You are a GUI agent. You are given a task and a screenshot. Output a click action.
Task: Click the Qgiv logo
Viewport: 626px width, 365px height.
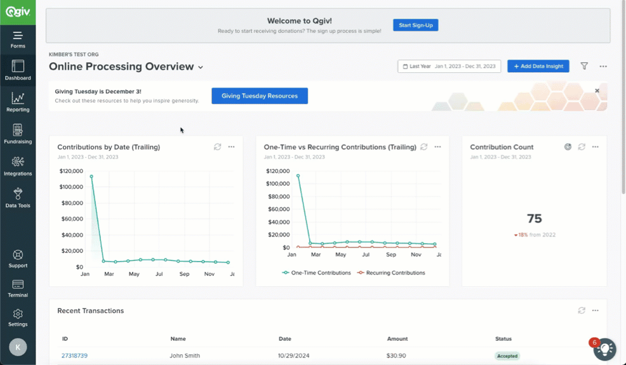18,12
